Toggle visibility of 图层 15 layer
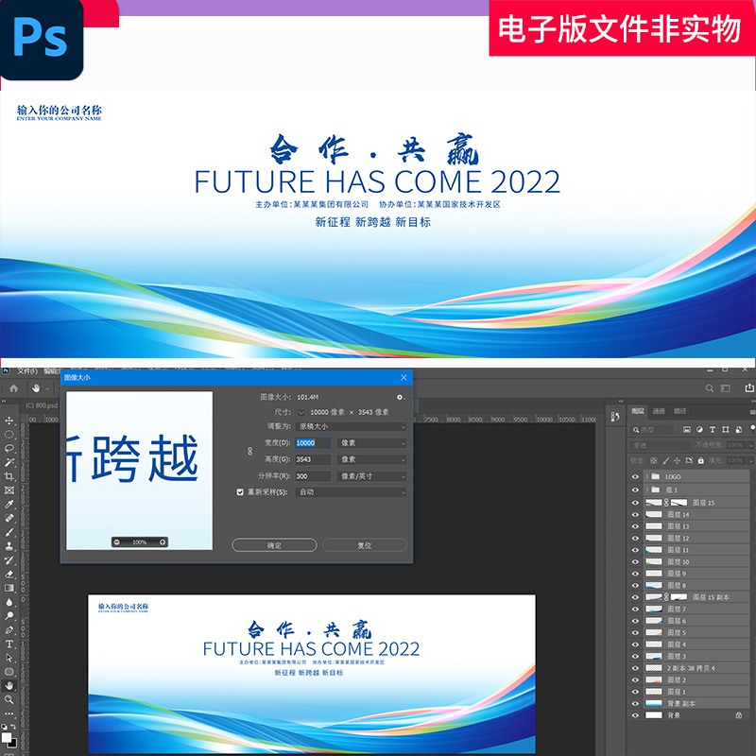756x756 pixels. tap(636, 504)
